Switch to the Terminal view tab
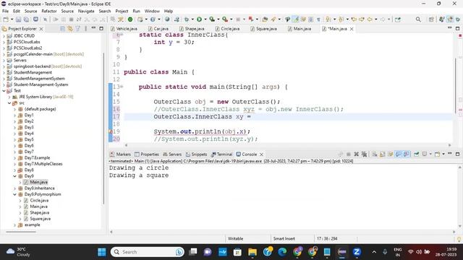The width and height of the screenshot is (463, 260). [222, 155]
